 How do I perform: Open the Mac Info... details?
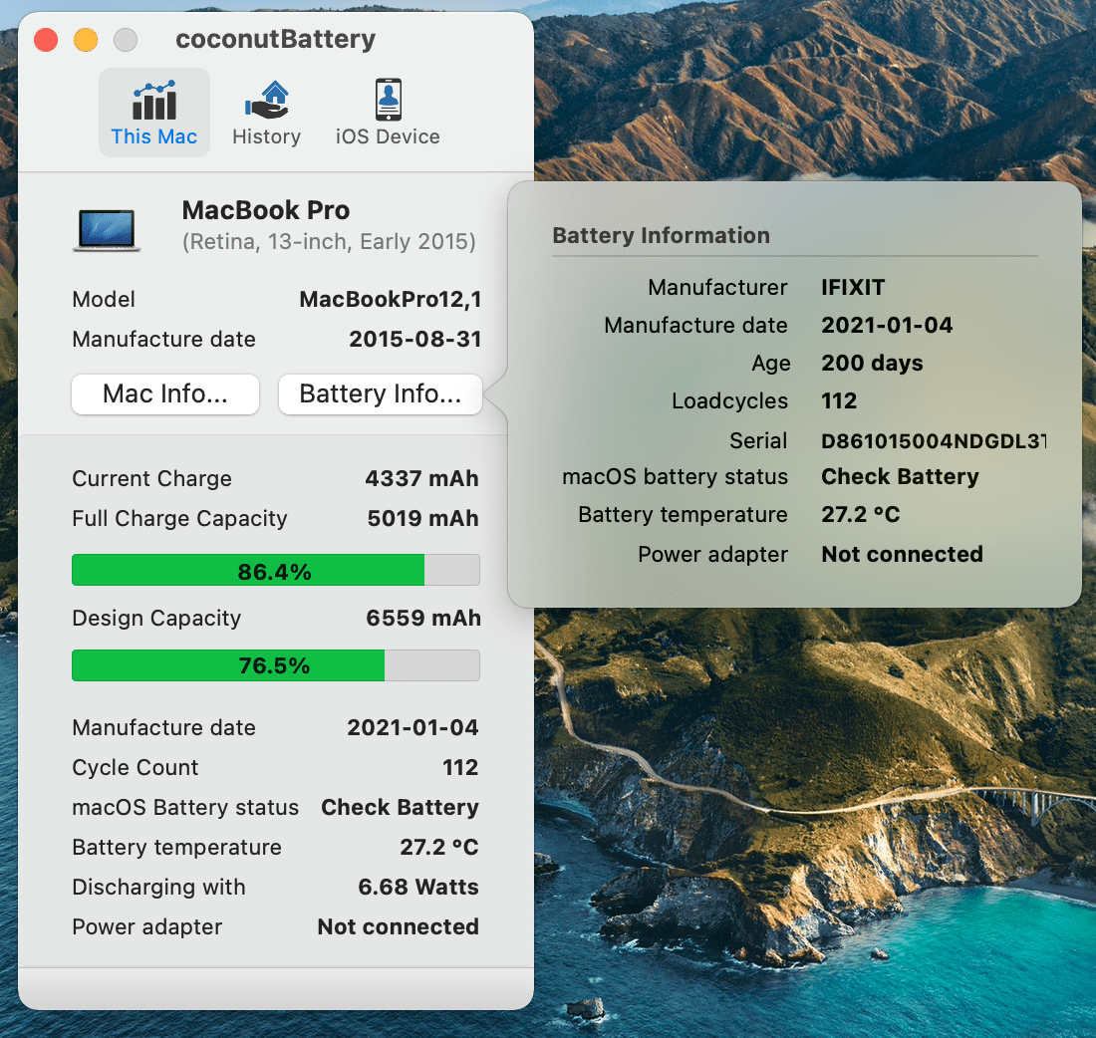click(165, 394)
